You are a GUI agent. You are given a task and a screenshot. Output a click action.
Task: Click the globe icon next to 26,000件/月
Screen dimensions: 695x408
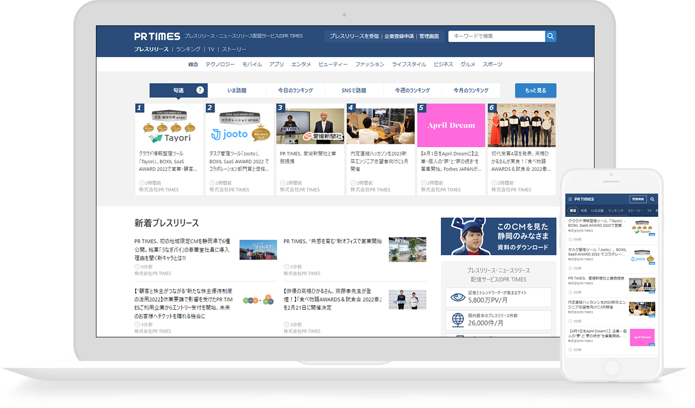pyautogui.click(x=458, y=320)
